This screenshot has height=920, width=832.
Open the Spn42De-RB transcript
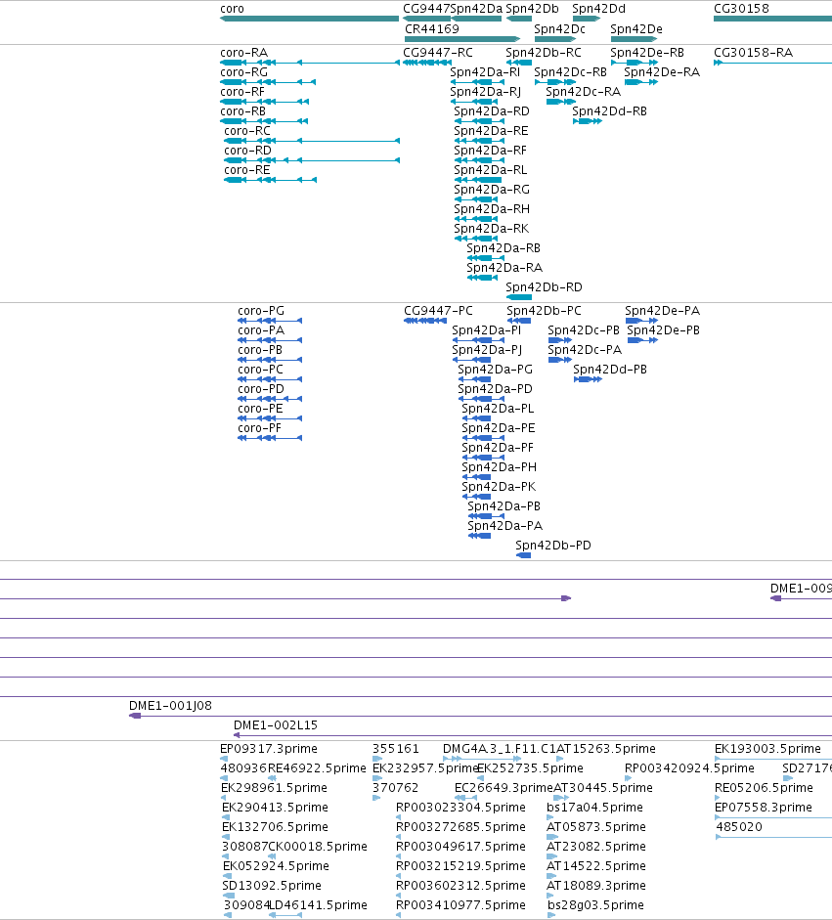point(635,63)
